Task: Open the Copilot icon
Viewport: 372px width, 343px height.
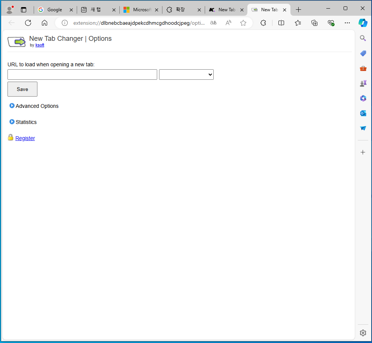Action: click(363, 23)
